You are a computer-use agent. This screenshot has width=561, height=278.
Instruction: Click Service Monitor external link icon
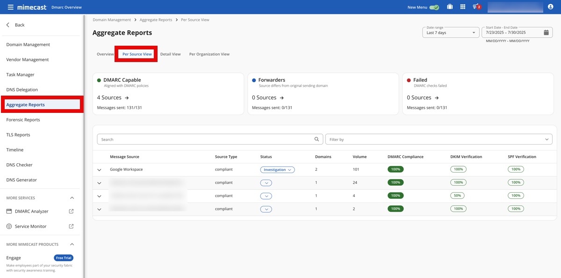click(72, 226)
